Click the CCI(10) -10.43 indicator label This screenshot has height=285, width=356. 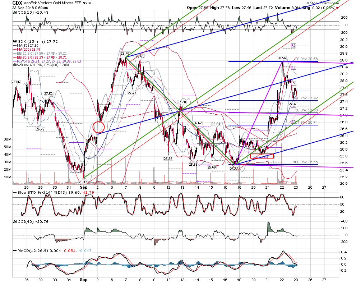[33, 13]
